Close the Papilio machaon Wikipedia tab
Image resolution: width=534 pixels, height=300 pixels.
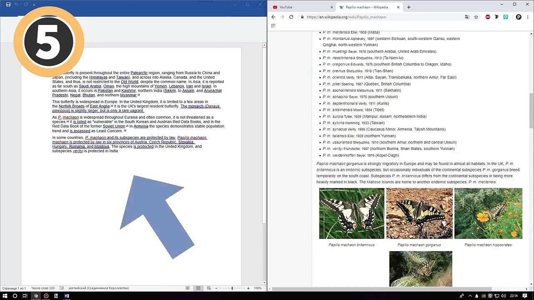pyautogui.click(x=398, y=7)
